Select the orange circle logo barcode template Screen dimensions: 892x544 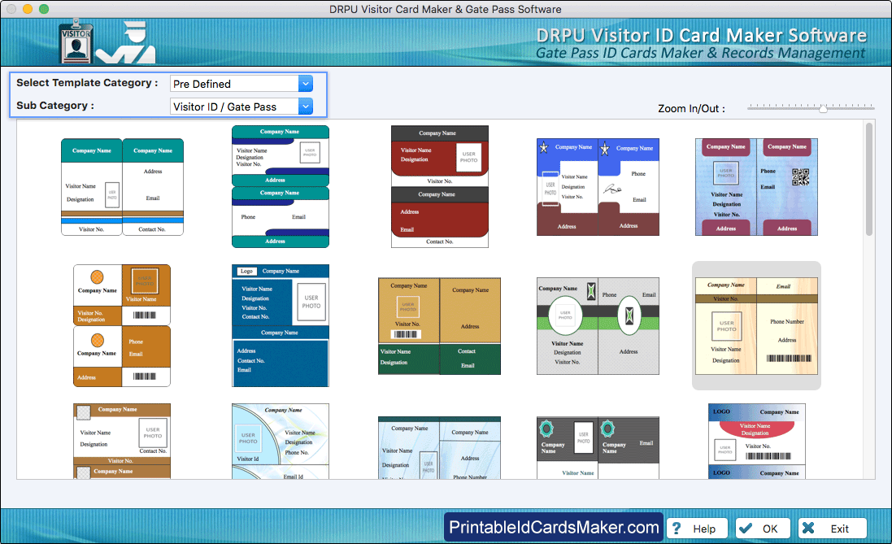pos(122,325)
